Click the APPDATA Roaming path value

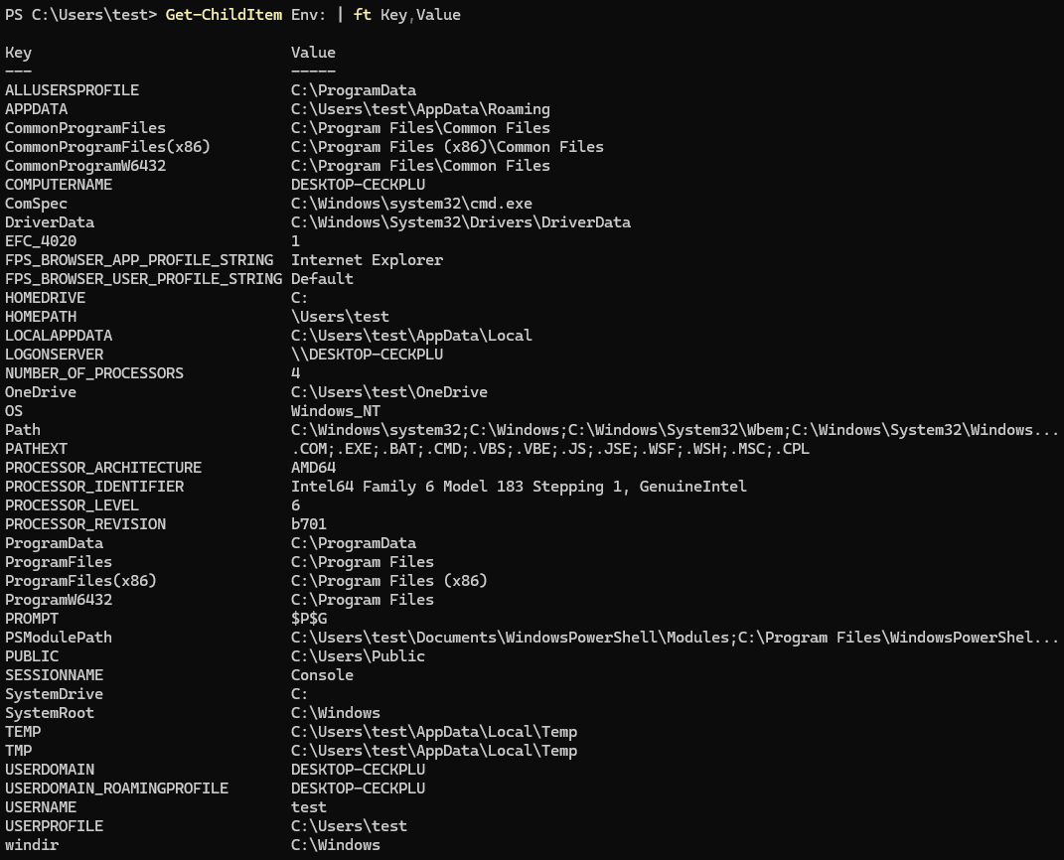pos(420,108)
